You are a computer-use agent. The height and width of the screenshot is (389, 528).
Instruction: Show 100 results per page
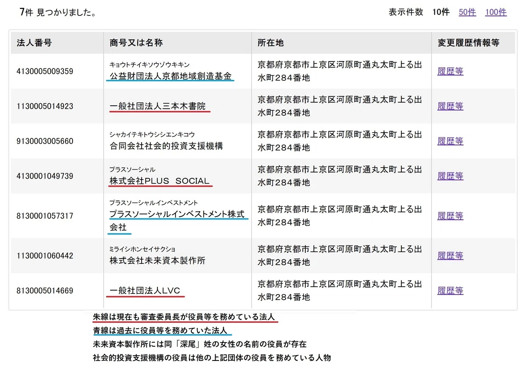(496, 12)
